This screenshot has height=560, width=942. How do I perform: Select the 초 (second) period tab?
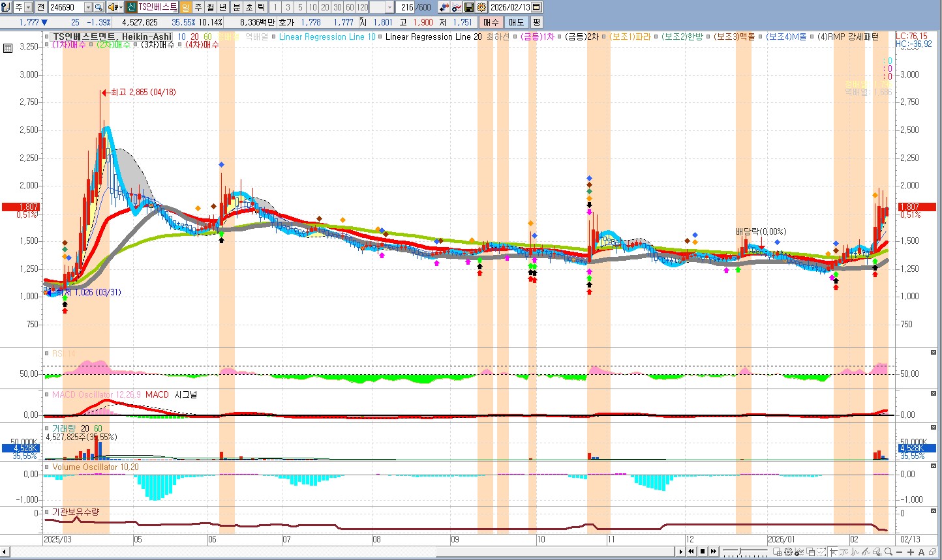[249, 7]
